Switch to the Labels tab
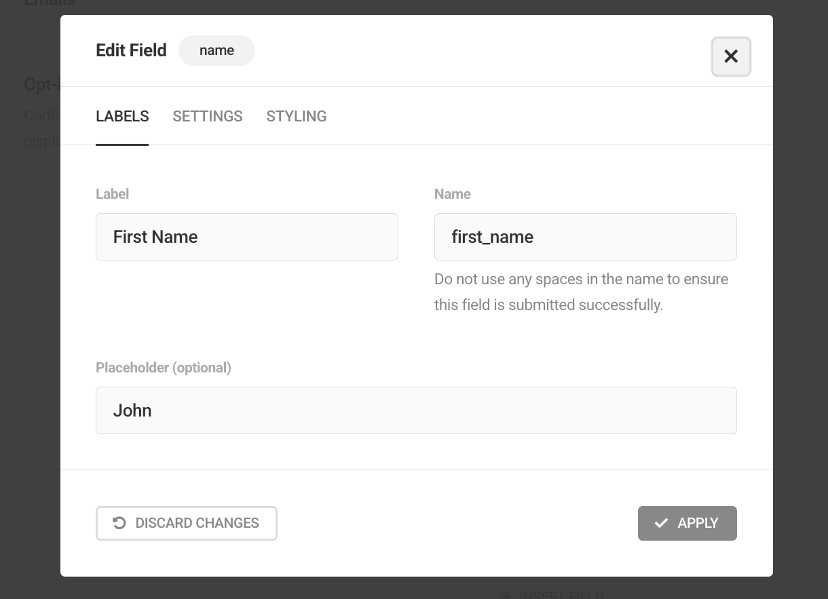 pos(122,117)
